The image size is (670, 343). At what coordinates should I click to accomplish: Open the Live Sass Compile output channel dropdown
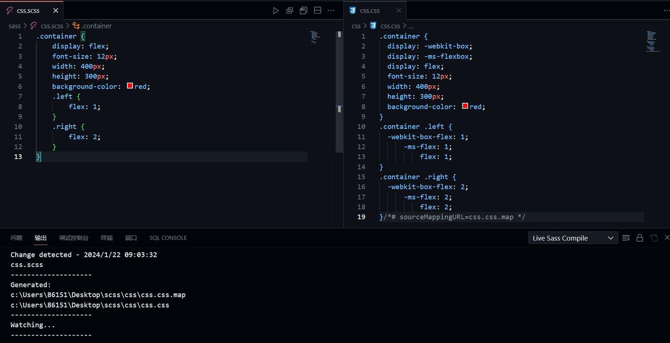573,238
